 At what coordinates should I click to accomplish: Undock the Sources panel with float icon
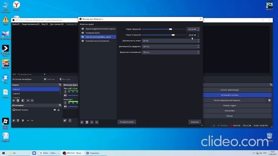[x=60, y=105]
